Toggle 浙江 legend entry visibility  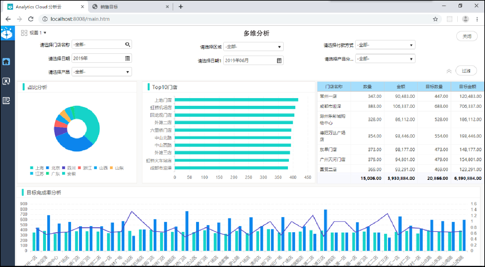[85, 168]
